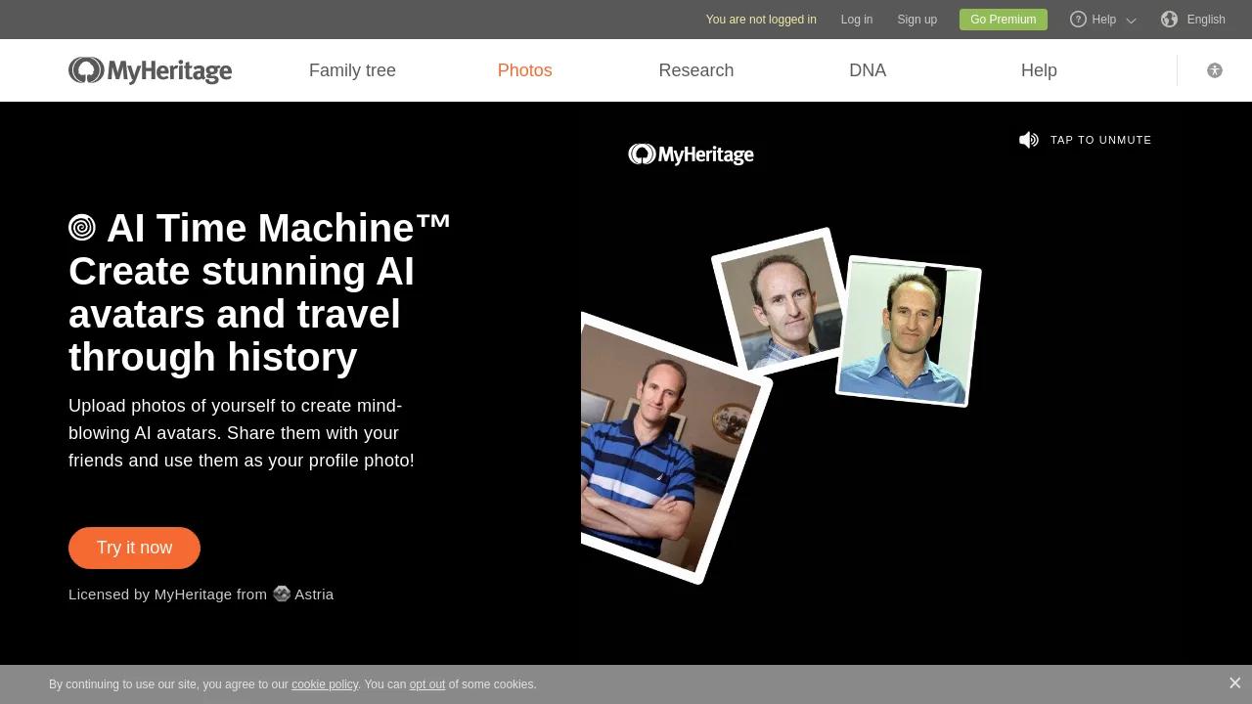Viewport: 1252px width, 704px height.
Task: Open the English language selector
Action: [1206, 20]
